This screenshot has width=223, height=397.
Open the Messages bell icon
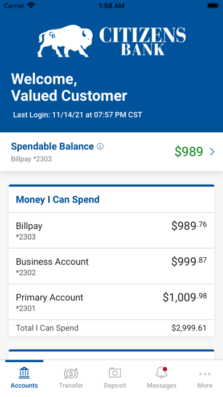[162, 372]
